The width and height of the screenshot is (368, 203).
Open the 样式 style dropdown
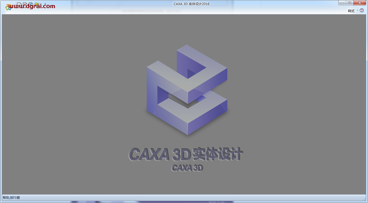point(353,11)
